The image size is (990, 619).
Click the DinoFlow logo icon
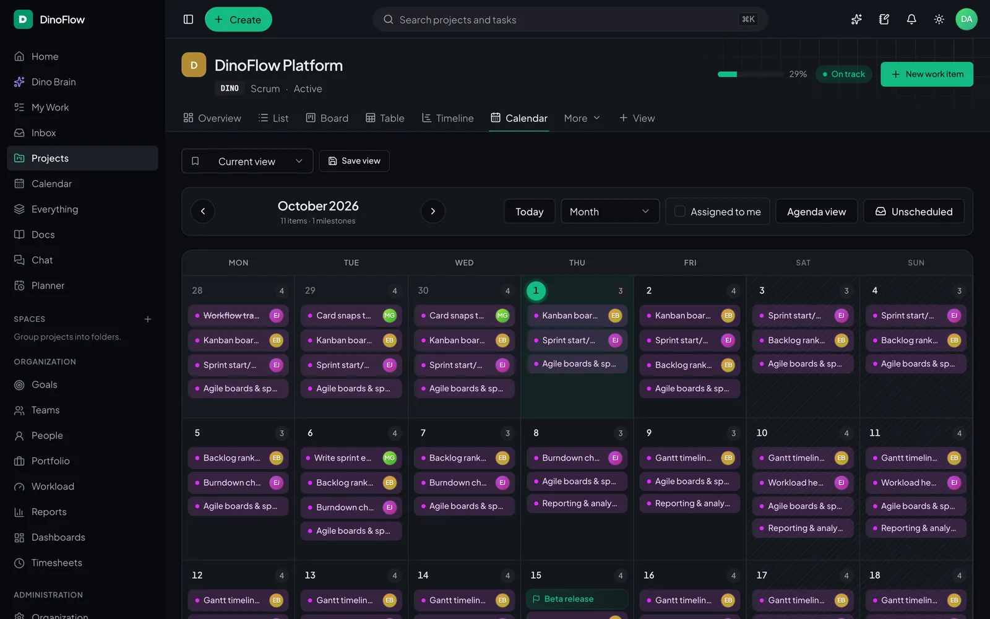(x=23, y=19)
